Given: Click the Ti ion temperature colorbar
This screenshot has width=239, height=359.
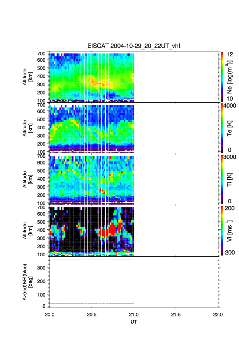Looking at the screenshot, I should tap(222, 179).
